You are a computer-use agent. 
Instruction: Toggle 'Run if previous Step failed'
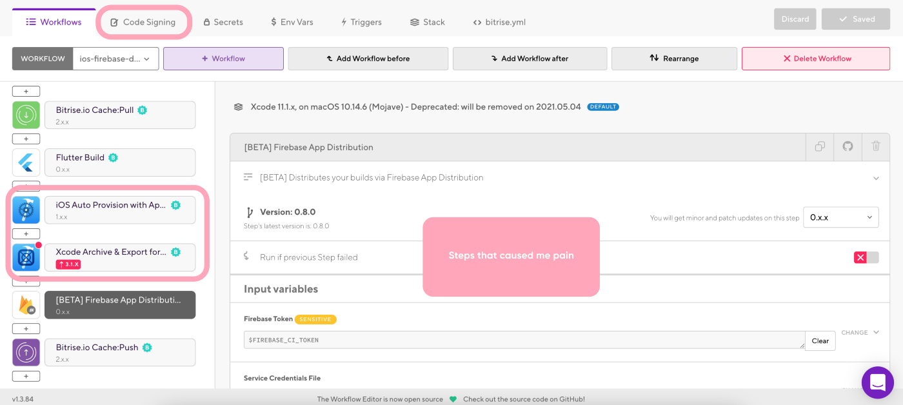pos(866,257)
